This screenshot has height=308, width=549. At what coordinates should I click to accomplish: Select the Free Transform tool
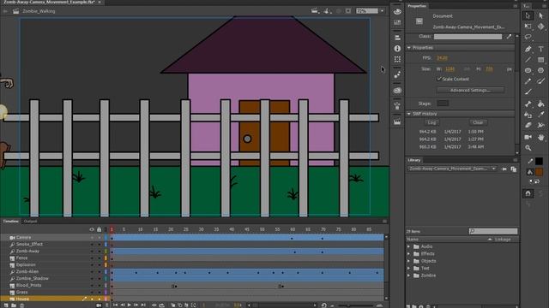point(528,27)
